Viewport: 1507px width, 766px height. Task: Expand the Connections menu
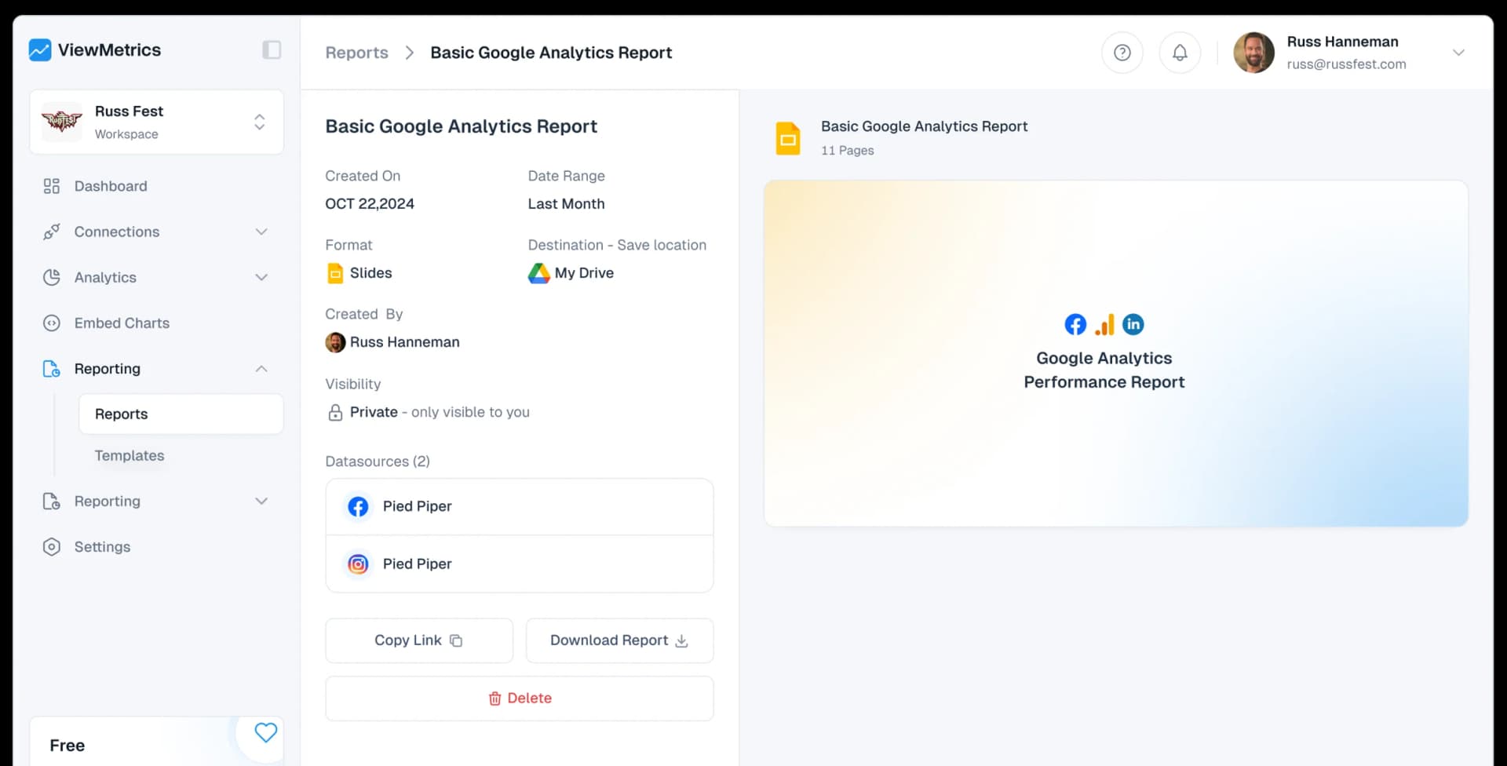pos(261,232)
